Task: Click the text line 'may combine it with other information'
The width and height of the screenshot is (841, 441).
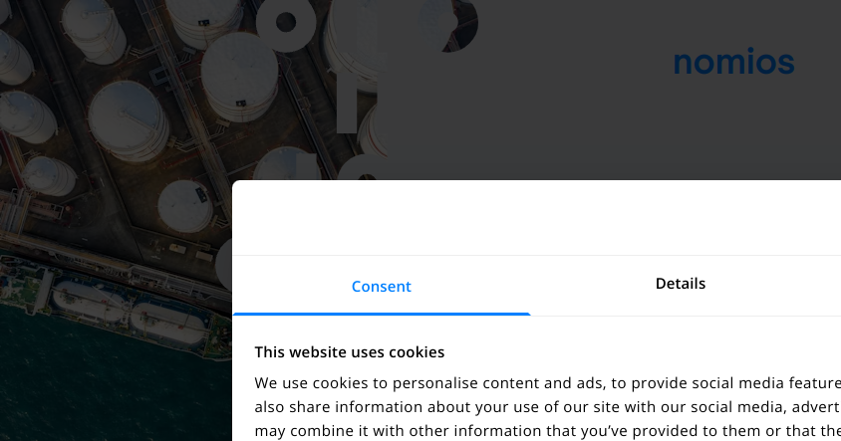Action: click(548, 431)
